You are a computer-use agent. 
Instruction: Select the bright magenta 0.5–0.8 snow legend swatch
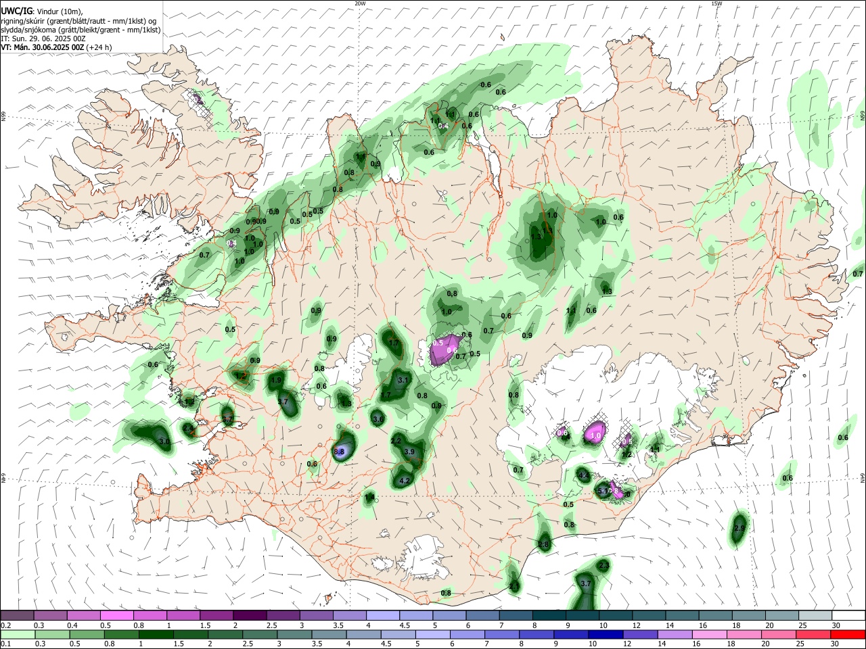point(117,615)
